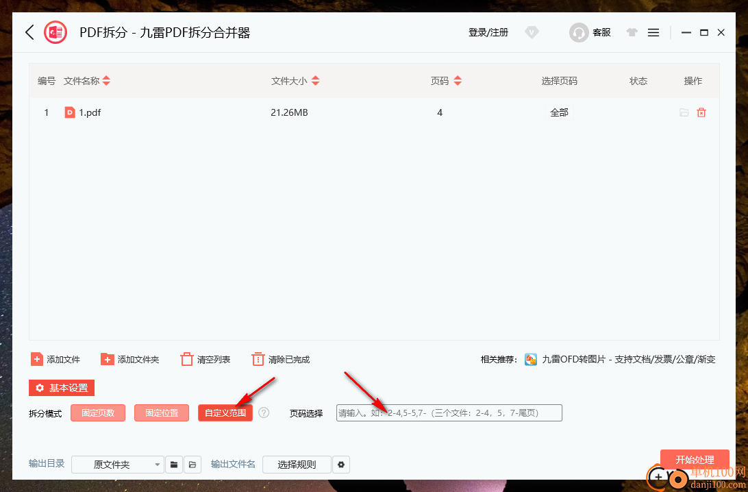
Task: Click 清除已完成 remove completed button
Action: (x=281, y=359)
